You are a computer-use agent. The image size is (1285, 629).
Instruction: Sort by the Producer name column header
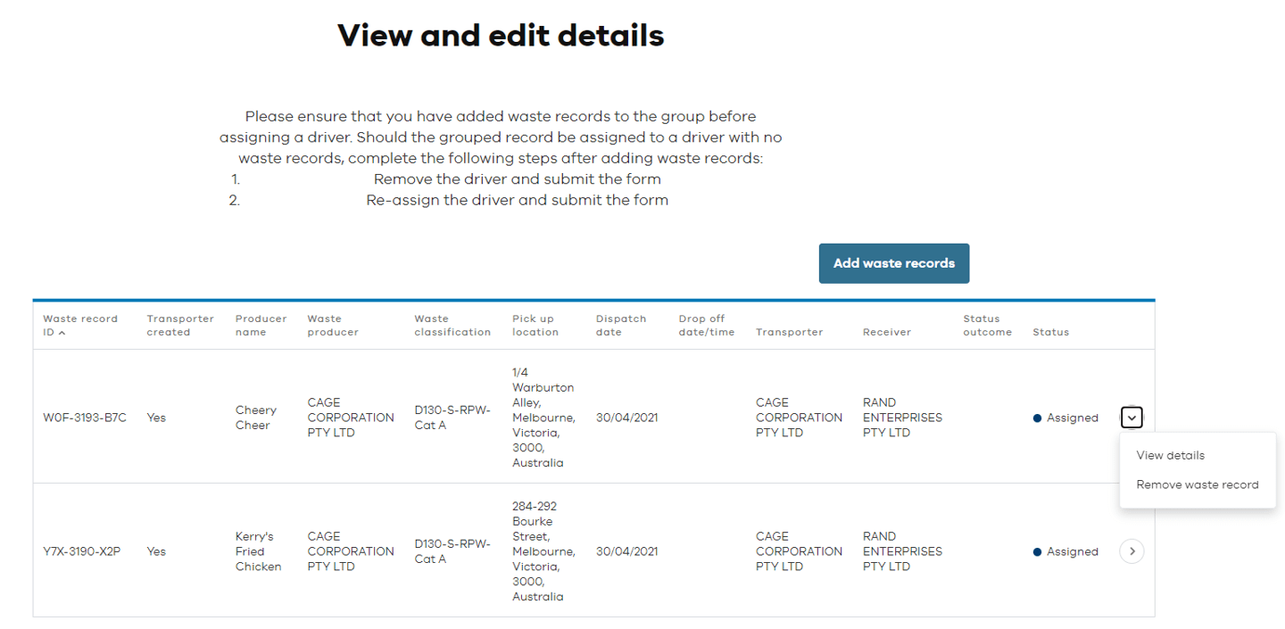(x=261, y=325)
